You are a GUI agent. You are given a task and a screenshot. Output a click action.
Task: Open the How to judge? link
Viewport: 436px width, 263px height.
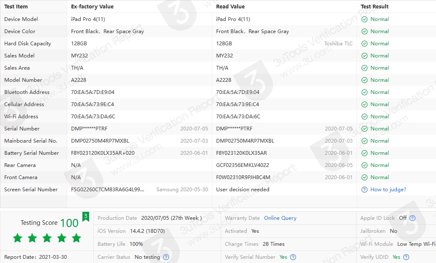coord(388,190)
